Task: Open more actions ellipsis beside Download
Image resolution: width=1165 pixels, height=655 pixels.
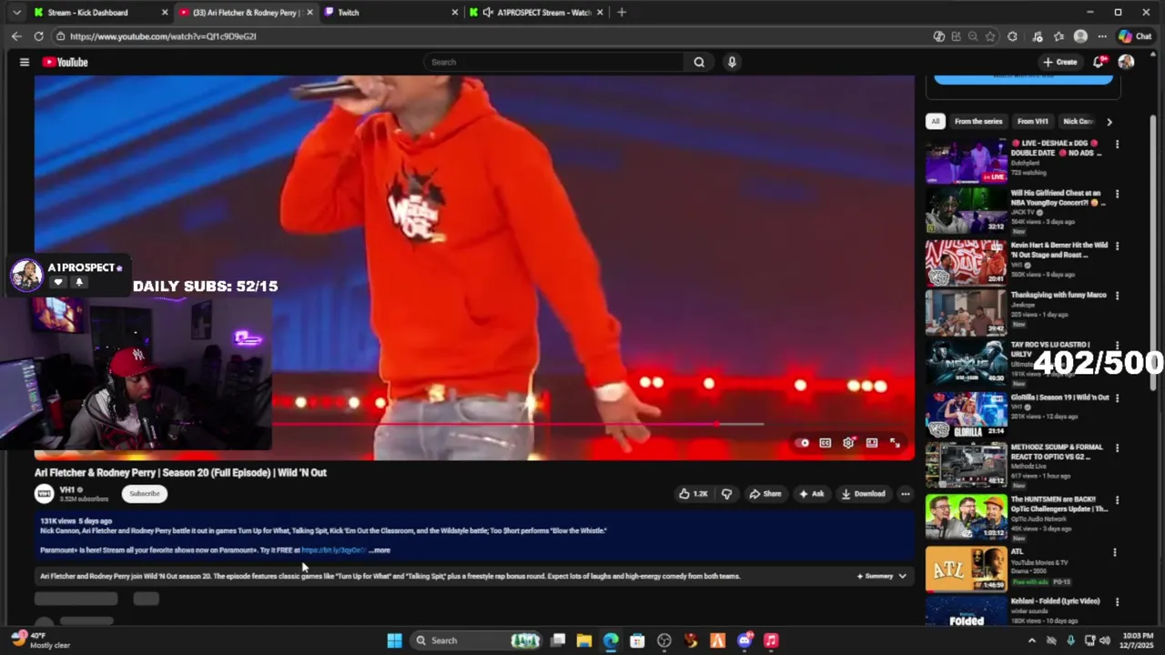Action: (905, 494)
